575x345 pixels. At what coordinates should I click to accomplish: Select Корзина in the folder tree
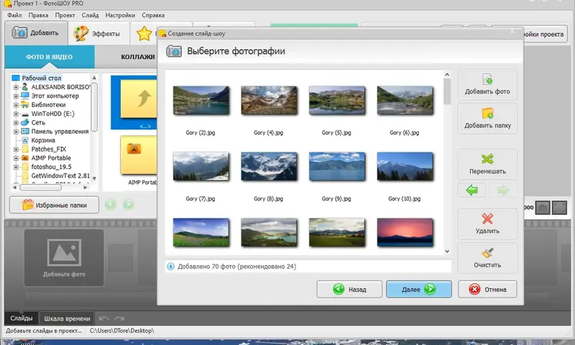(x=43, y=140)
